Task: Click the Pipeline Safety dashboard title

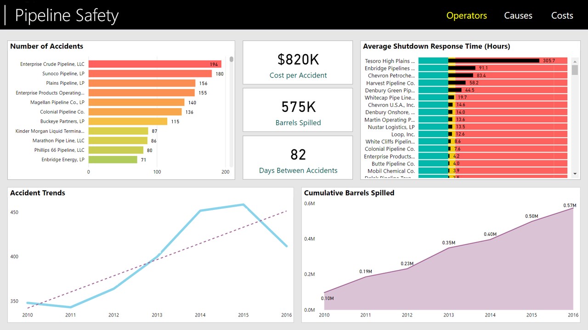Action: pos(67,16)
